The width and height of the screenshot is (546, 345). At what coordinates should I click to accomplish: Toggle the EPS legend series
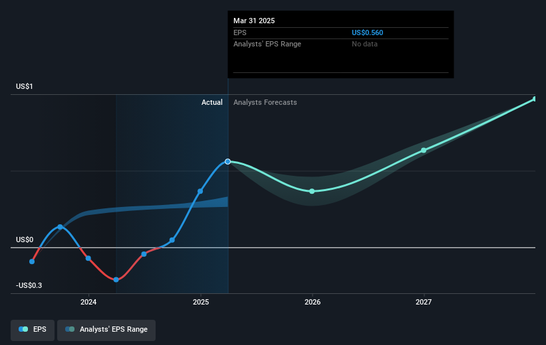click(x=33, y=329)
